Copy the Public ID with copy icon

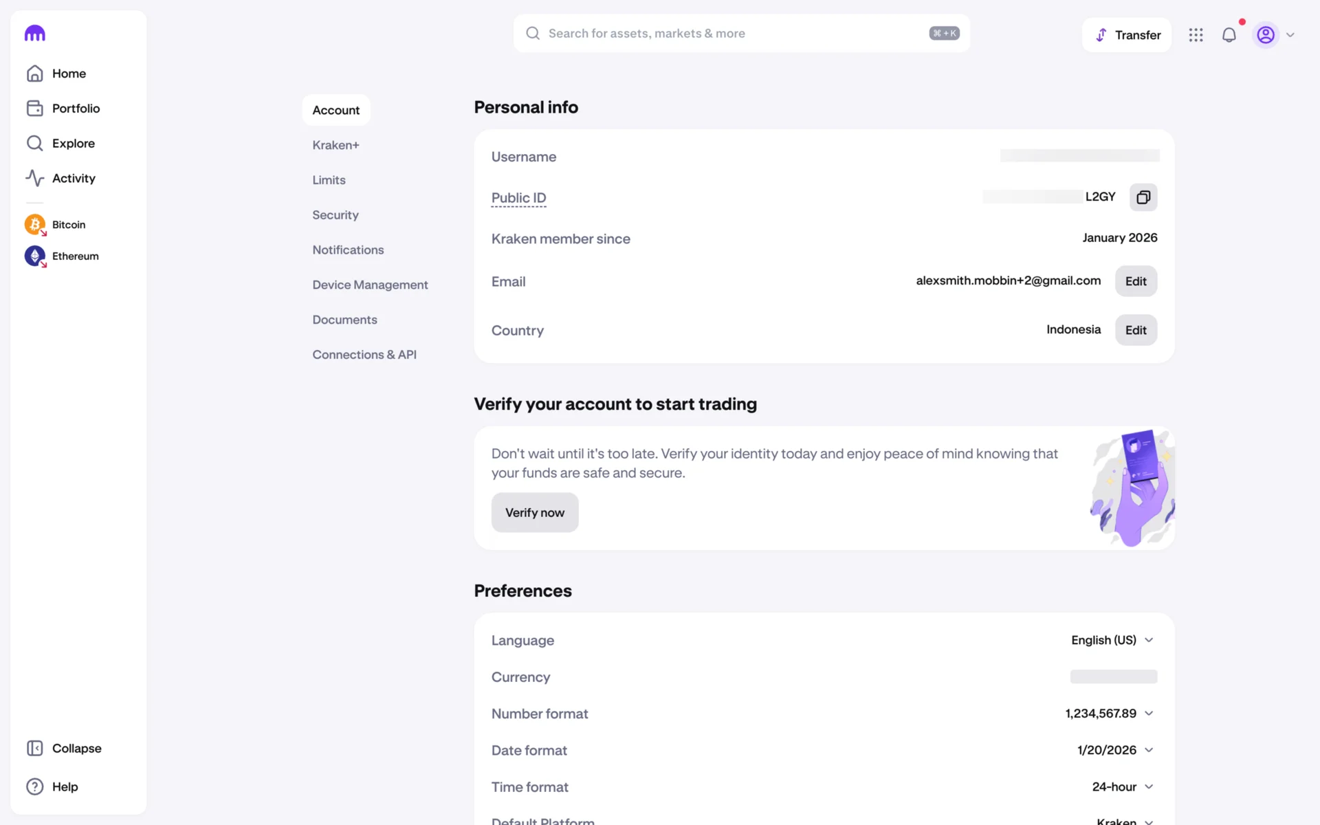coord(1143,197)
